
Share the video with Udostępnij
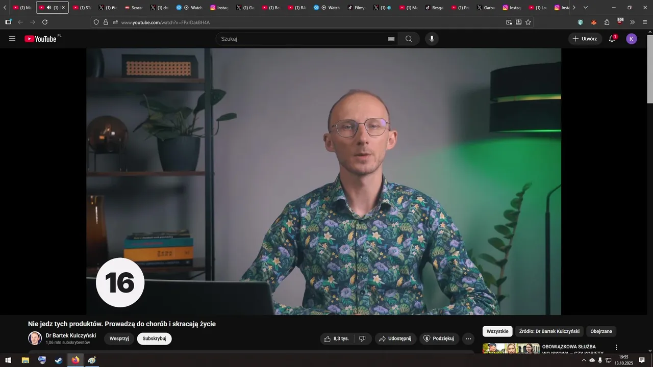point(395,338)
